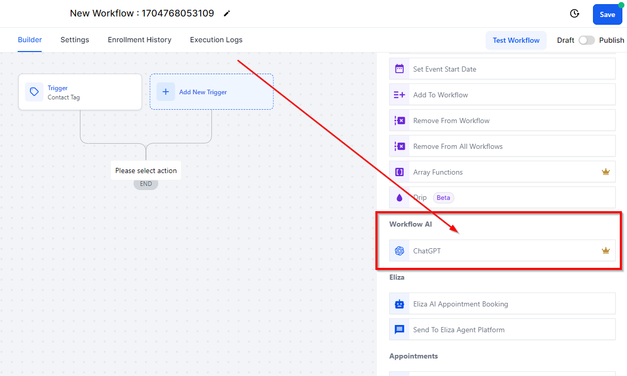Screen dimensions: 627x376
Task: Toggle the Draft/Publish switch
Action: tap(587, 40)
